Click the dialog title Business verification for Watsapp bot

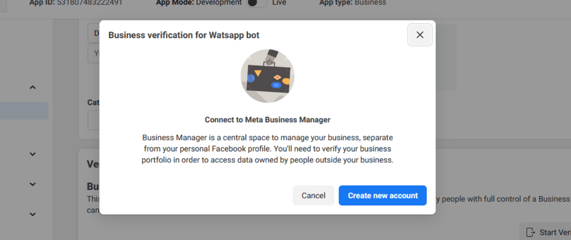pos(184,35)
